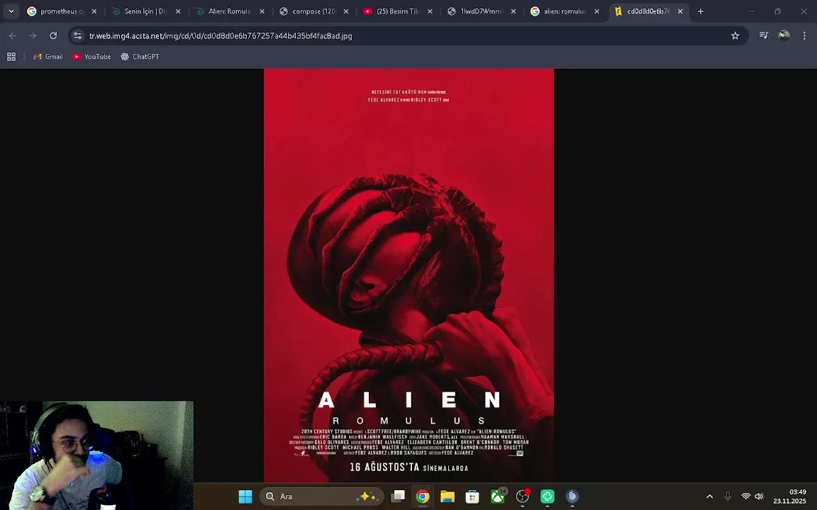Switch to the 'Senin İçin | Di' tab
817x510 pixels.
point(145,11)
